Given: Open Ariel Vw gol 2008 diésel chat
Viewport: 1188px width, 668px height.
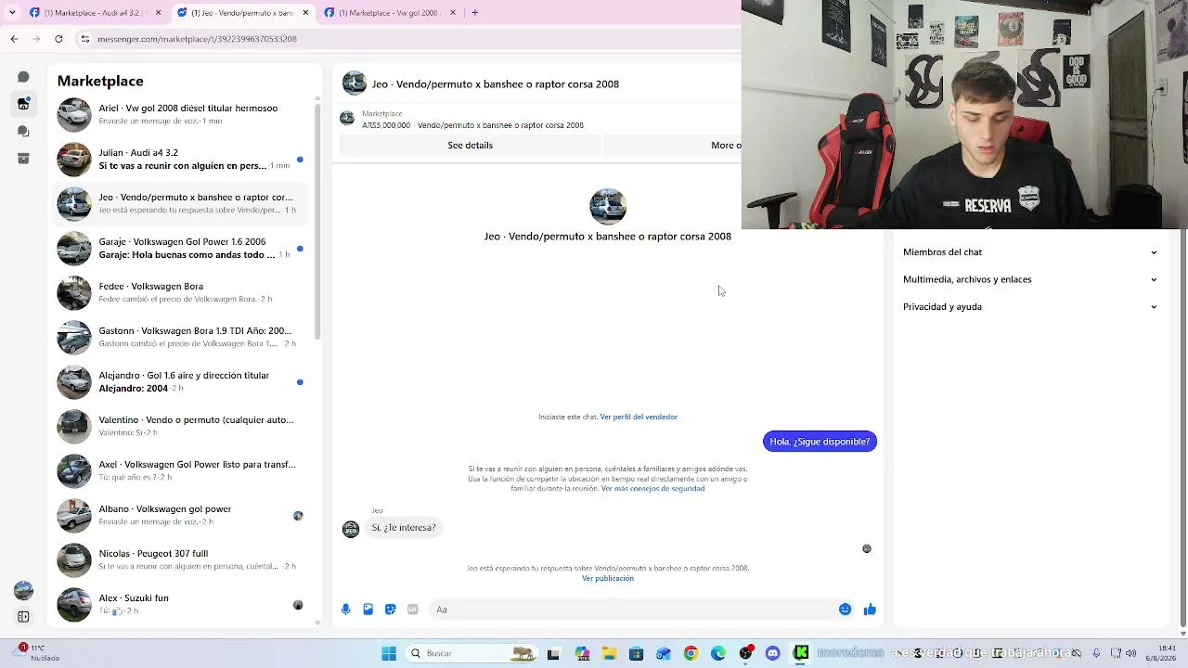Looking at the screenshot, I should coord(182,115).
